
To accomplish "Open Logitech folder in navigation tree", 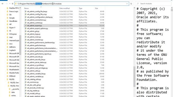I will pyautogui.click(x=12, y=50).
